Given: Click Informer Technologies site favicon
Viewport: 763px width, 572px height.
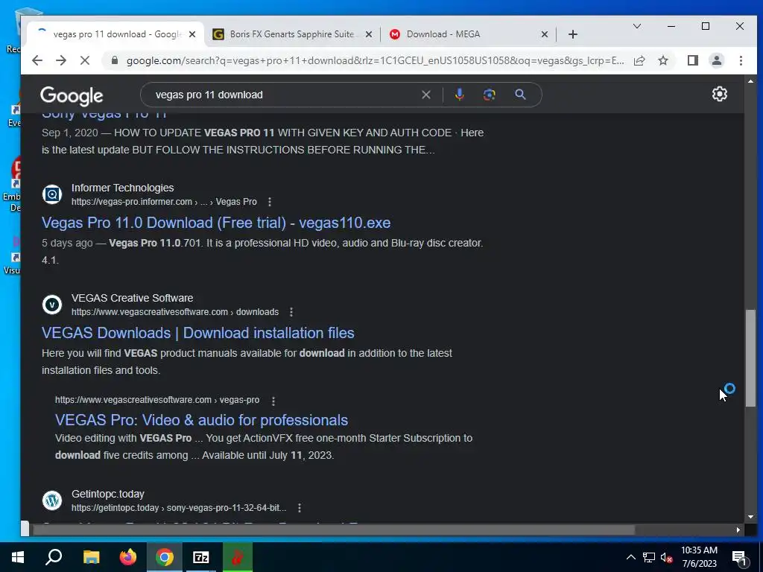Looking at the screenshot, I should tap(52, 194).
